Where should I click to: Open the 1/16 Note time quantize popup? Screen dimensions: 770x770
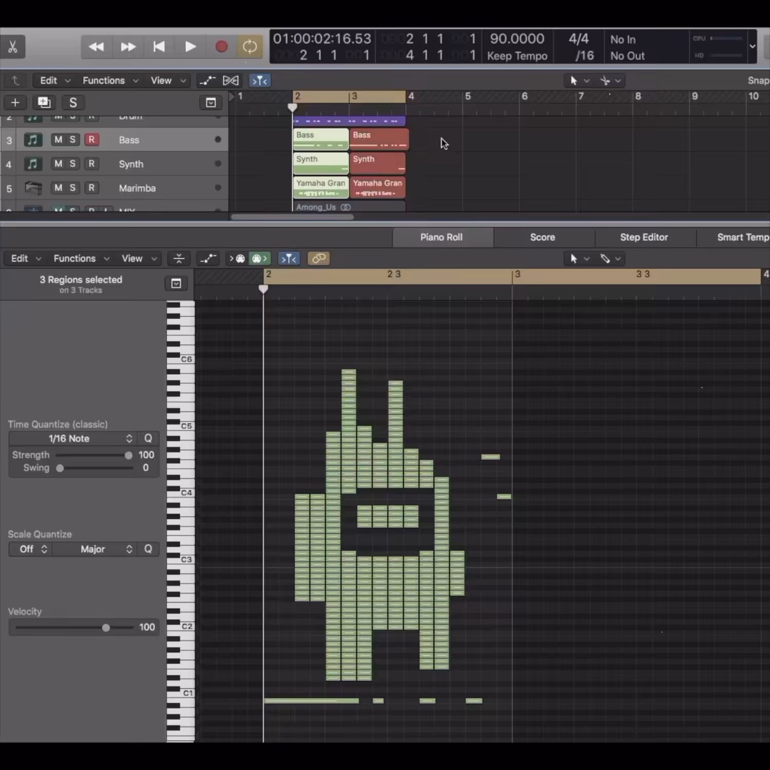tap(72, 438)
